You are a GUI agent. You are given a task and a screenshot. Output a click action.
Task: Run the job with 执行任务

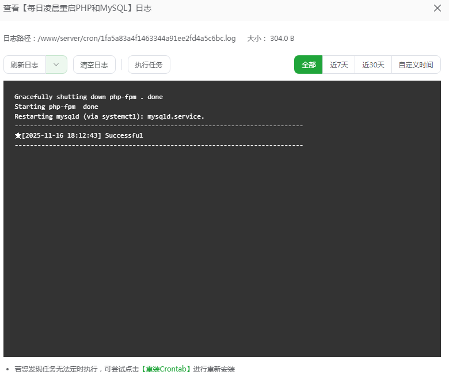(x=149, y=65)
